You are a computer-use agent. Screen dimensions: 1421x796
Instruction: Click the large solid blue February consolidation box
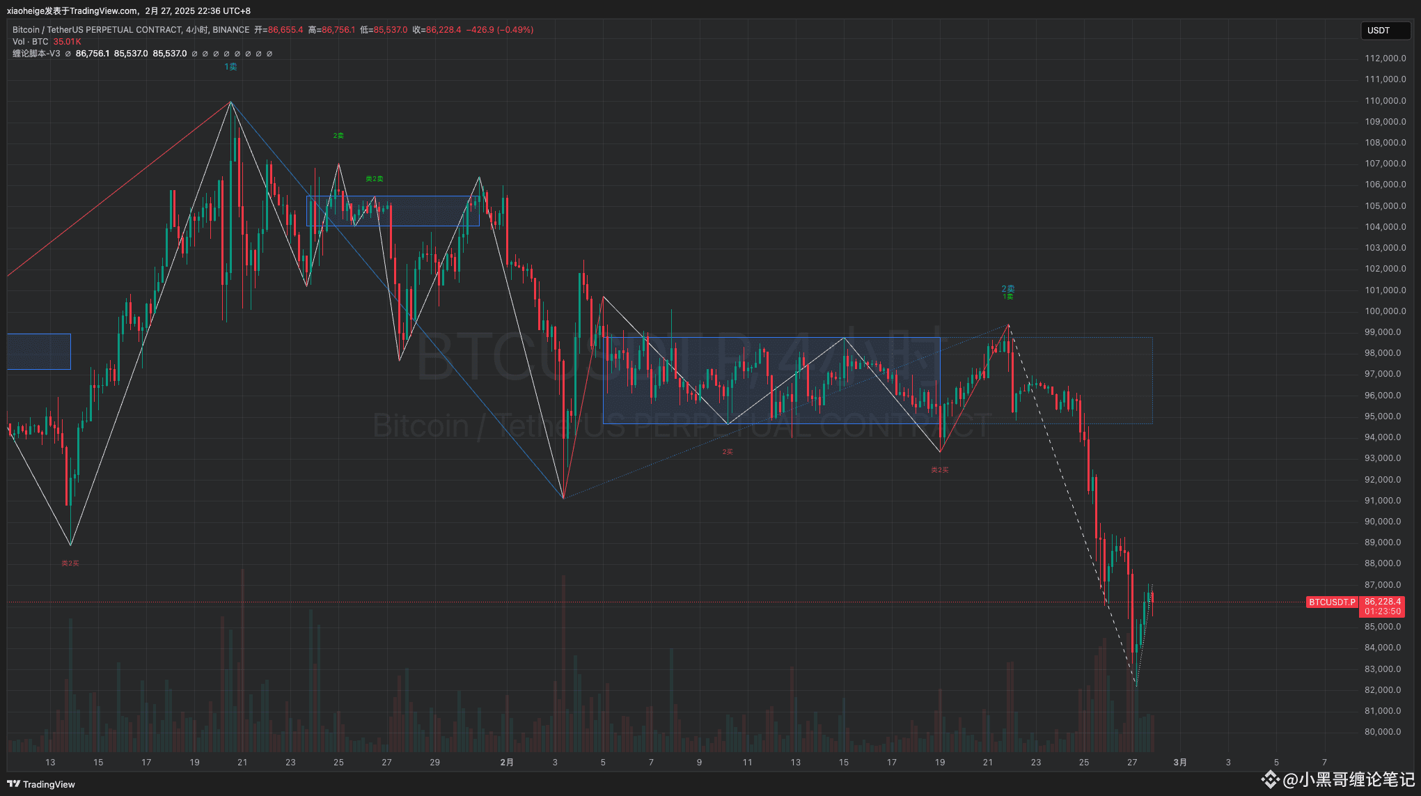click(x=771, y=381)
